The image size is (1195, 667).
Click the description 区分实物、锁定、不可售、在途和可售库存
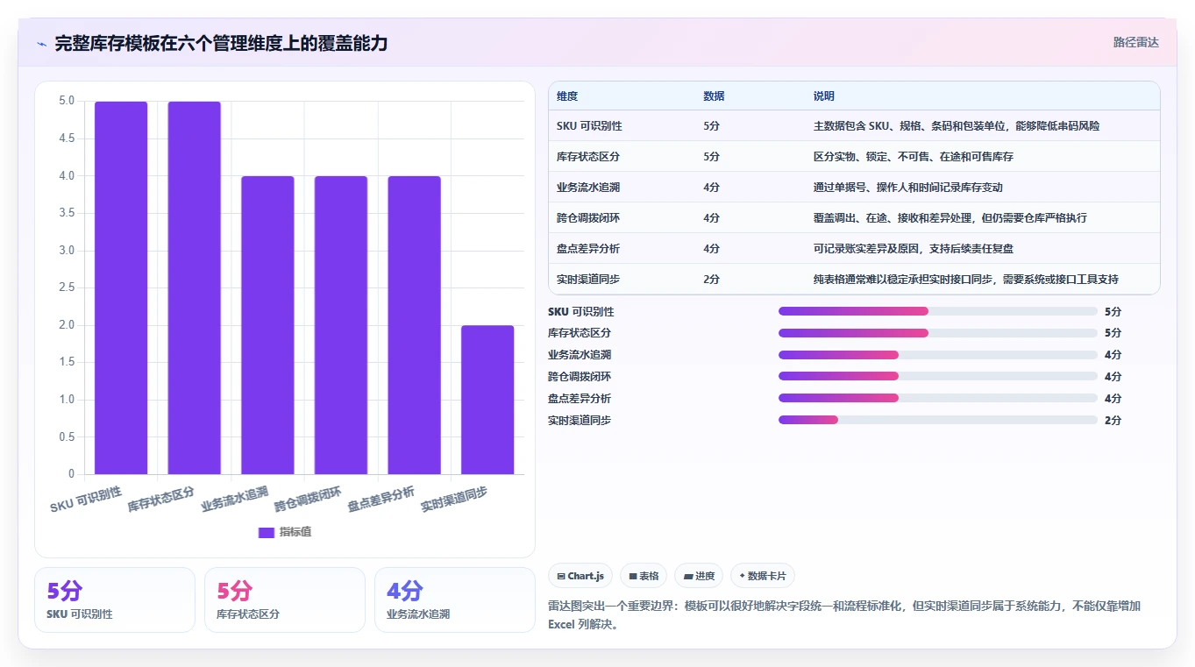(914, 157)
